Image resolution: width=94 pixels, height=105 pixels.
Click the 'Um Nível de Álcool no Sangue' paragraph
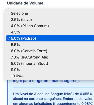tap(53, 99)
